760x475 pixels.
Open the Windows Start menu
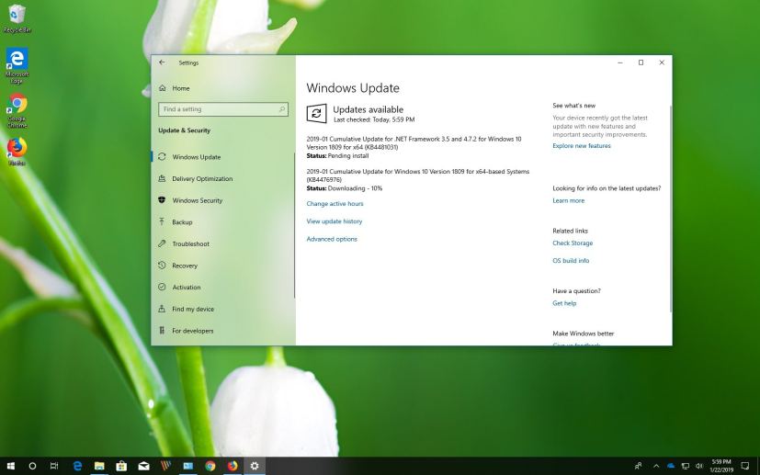pyautogui.click(x=10, y=466)
